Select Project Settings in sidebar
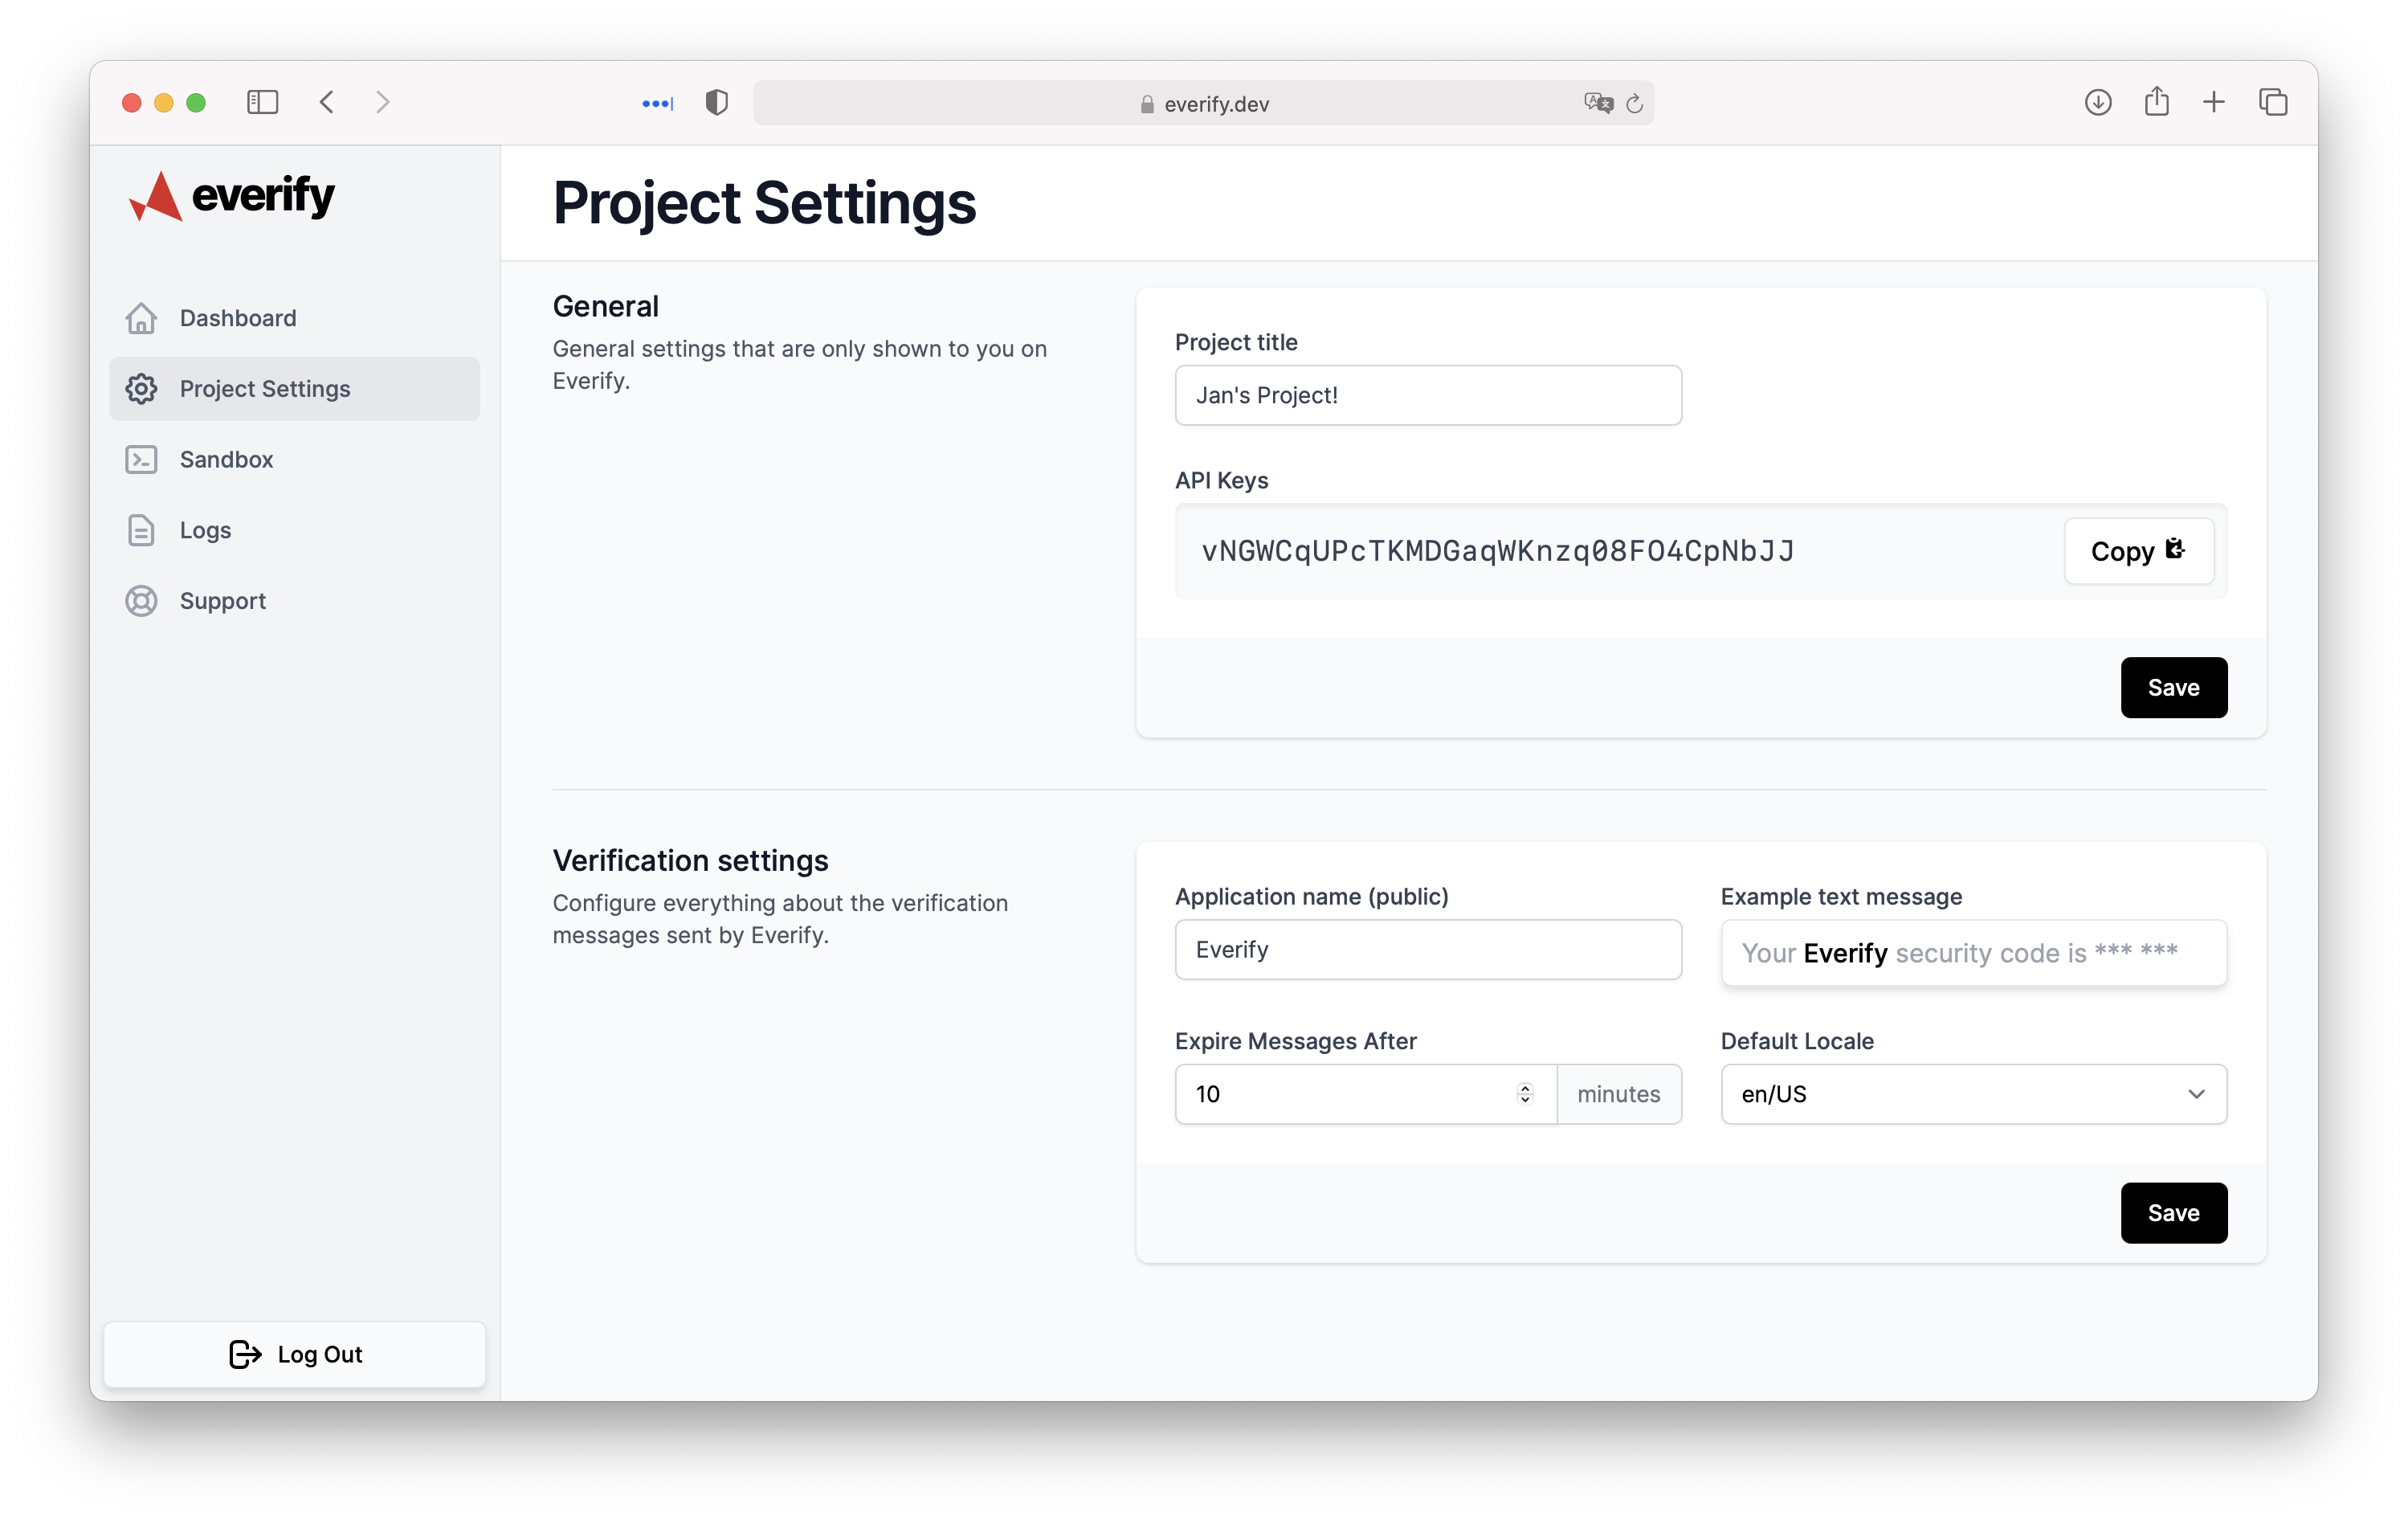 tap(295, 388)
